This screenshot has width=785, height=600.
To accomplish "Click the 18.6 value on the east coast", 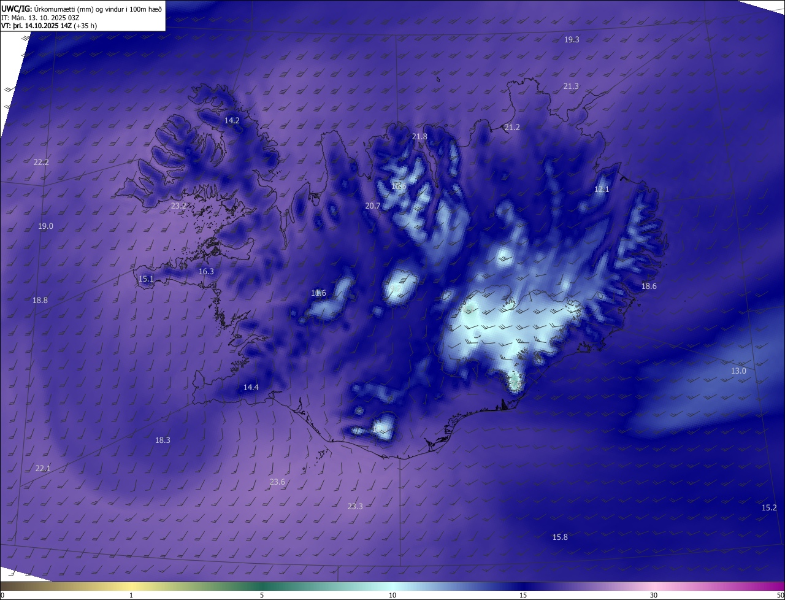I will (649, 287).
